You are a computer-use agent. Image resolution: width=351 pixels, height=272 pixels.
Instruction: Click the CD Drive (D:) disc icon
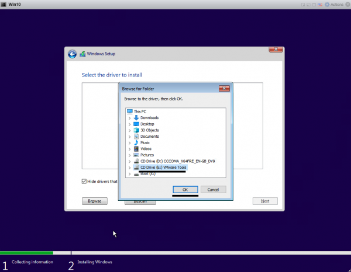coord(136,161)
